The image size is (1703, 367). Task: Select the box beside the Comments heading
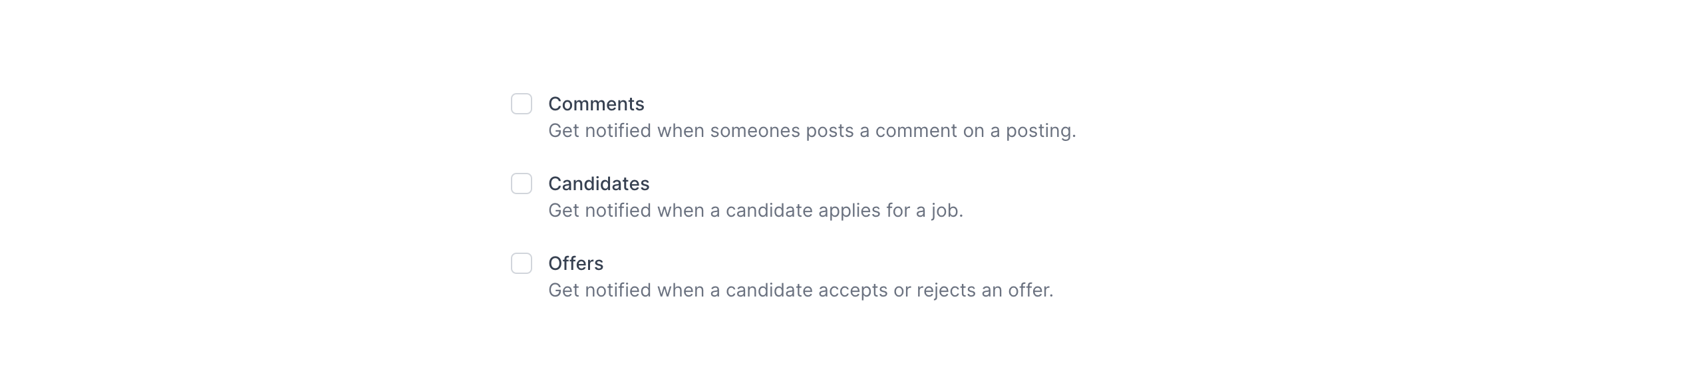click(522, 104)
